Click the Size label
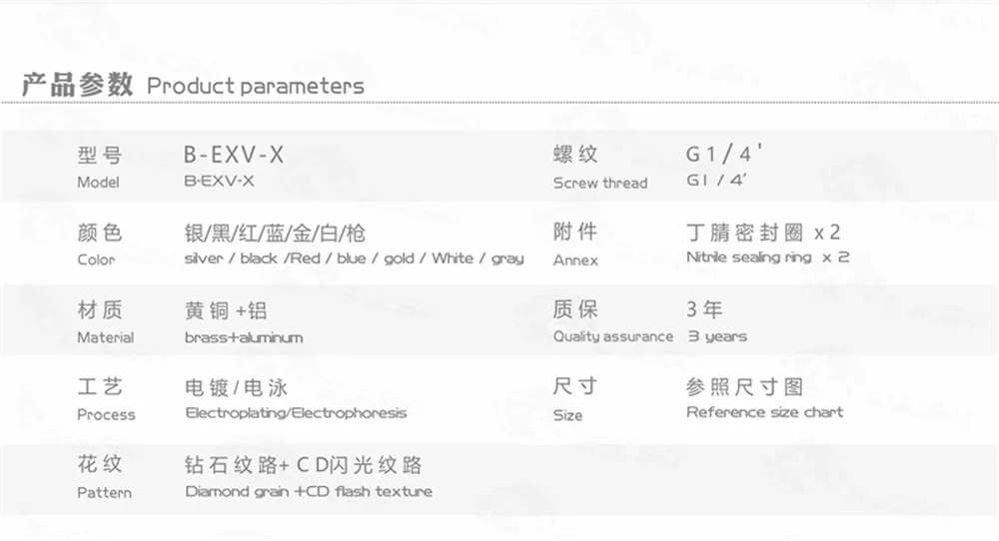Viewport: 999px width, 541px height. click(x=567, y=415)
